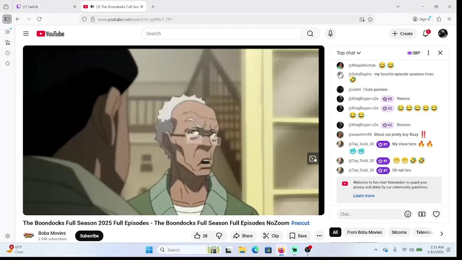462x260 pixels.
Task: Click the #nocut hashtag link
Action: click(300, 223)
